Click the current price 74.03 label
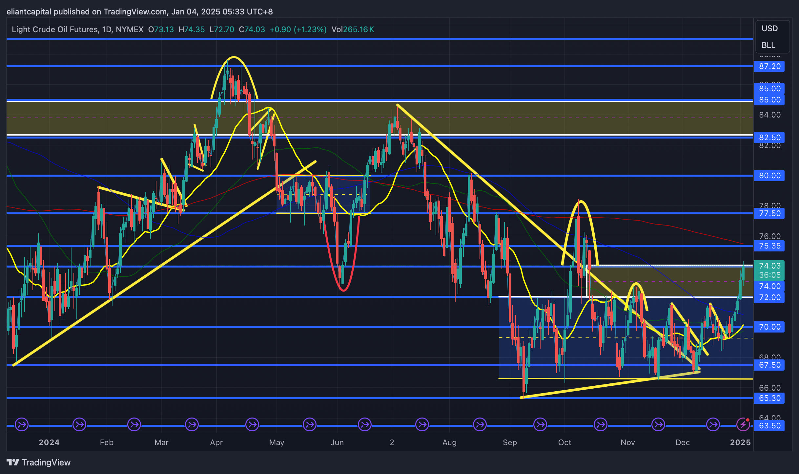The height and width of the screenshot is (474, 799). pyautogui.click(x=769, y=266)
